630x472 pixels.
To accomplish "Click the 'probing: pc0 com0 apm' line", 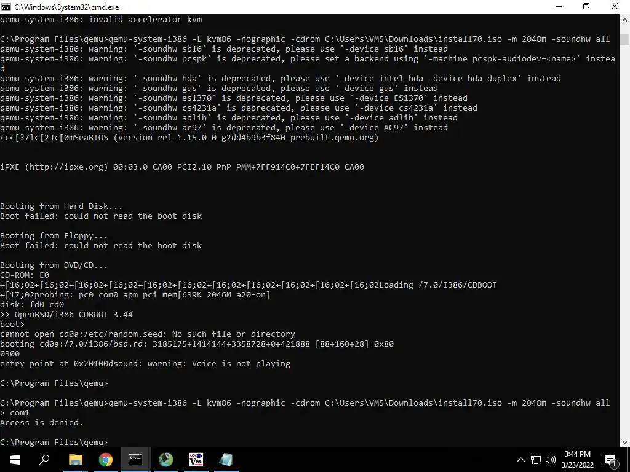I will (135, 294).
